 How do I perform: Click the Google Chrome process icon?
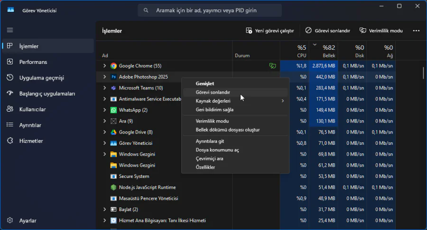click(x=113, y=66)
